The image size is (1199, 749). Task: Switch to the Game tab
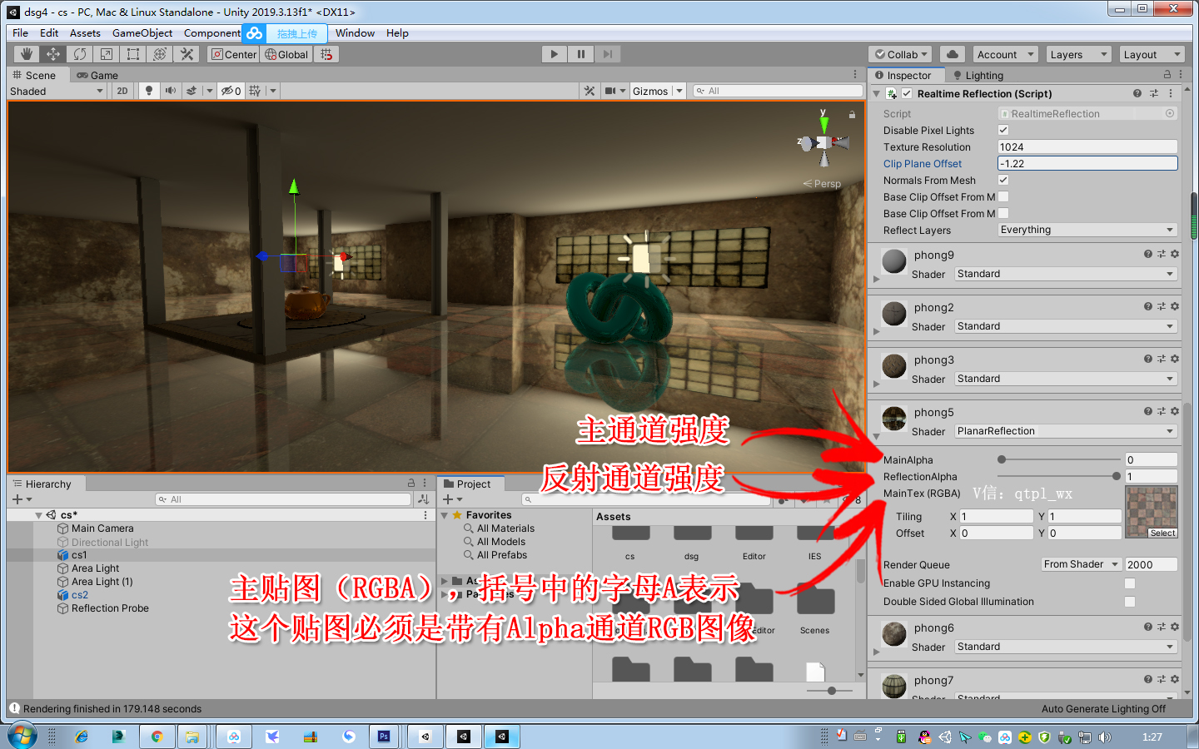point(97,75)
